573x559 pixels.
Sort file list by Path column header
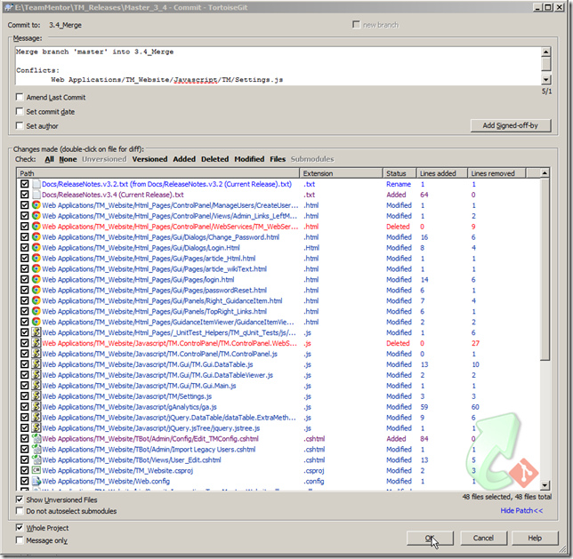(x=157, y=173)
